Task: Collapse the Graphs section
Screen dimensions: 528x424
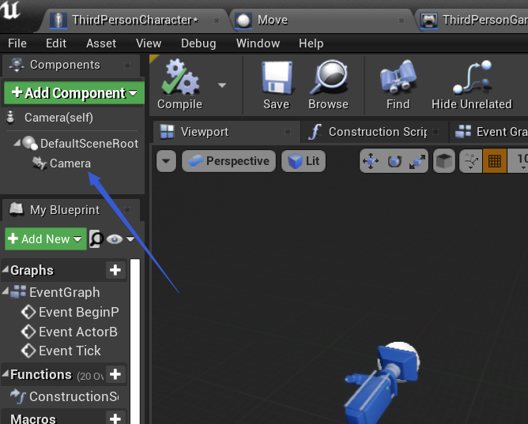Action: pos(6,269)
